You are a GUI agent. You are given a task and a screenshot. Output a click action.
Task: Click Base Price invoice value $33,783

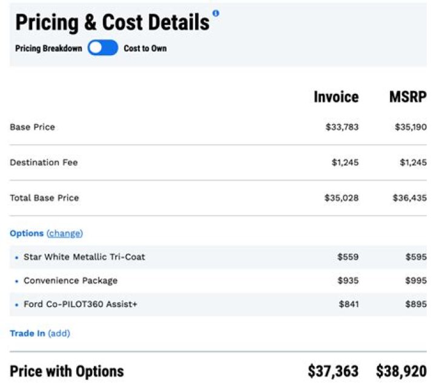coord(342,127)
